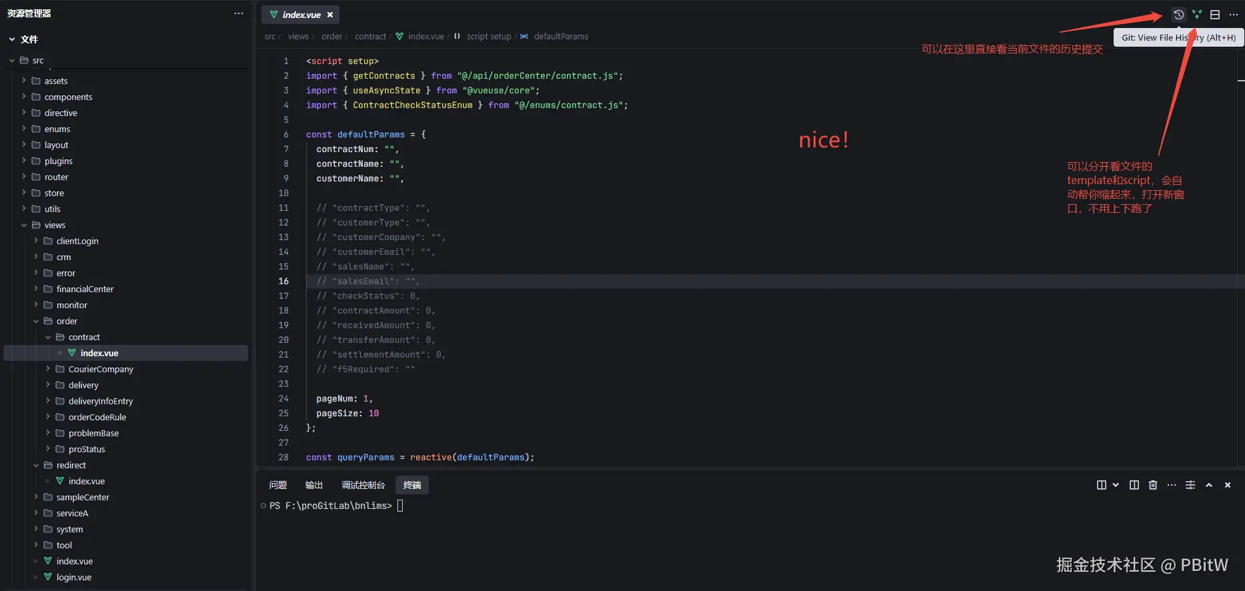Click the script setup breadcrumb
Screen dimensions: 1245x591
(489, 36)
